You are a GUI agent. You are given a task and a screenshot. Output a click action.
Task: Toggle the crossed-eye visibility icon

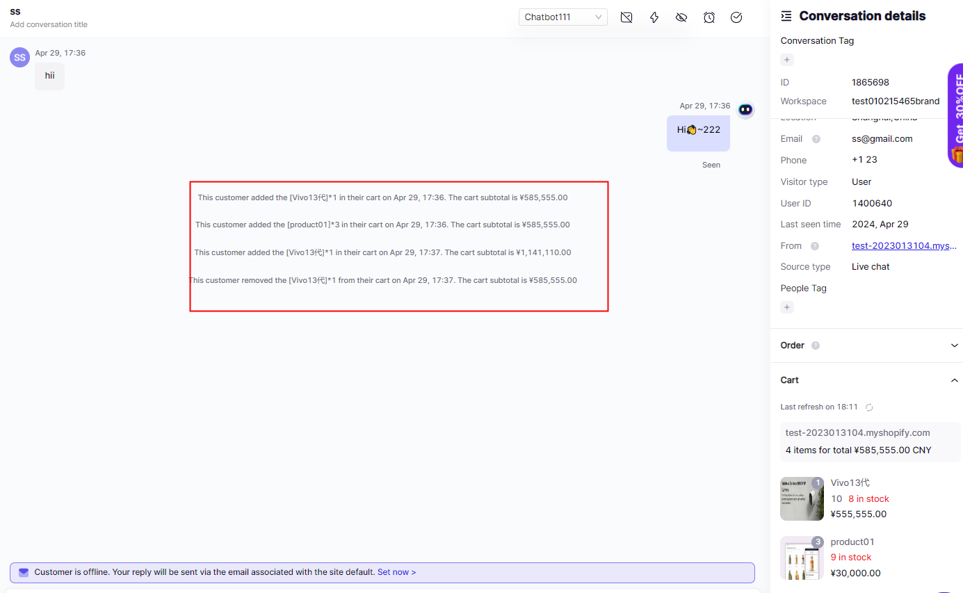pyautogui.click(x=681, y=17)
